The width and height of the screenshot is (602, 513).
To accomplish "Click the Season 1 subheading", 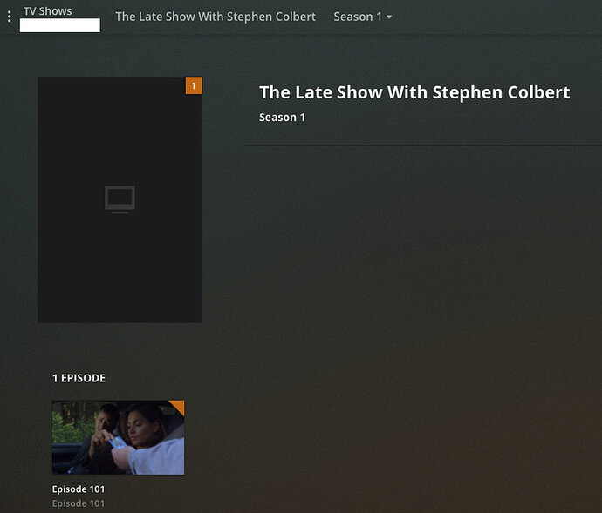I will 282,118.
